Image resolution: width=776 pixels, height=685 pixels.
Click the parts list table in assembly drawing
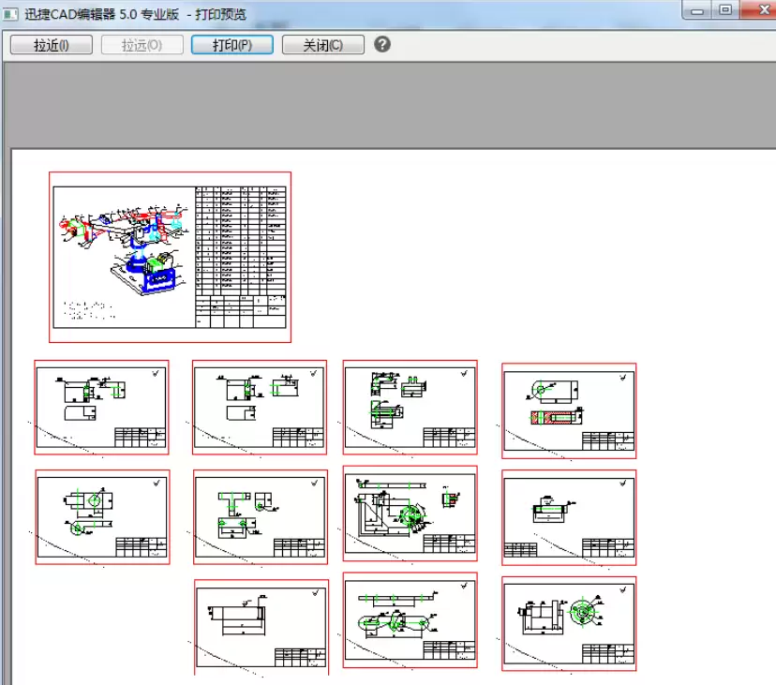point(239,244)
